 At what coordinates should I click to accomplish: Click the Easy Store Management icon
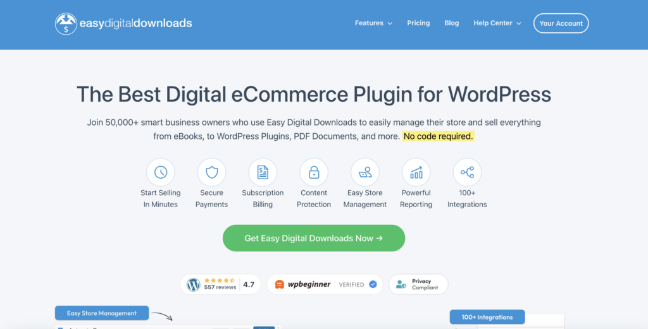(x=365, y=172)
